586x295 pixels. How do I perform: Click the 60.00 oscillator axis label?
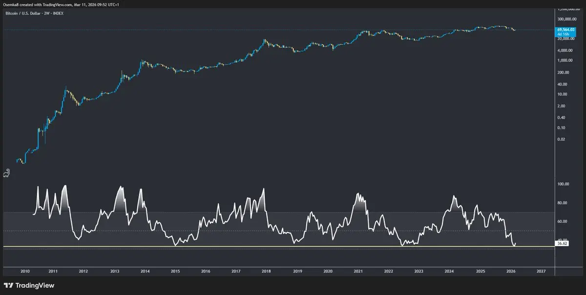click(562, 221)
